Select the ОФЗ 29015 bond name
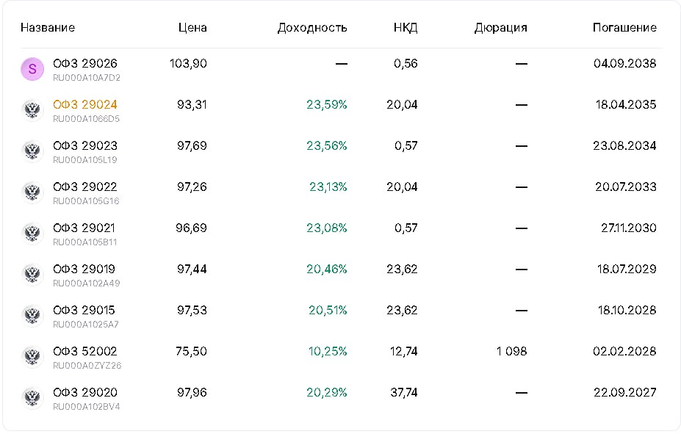The image size is (681, 434). pyautogui.click(x=84, y=311)
